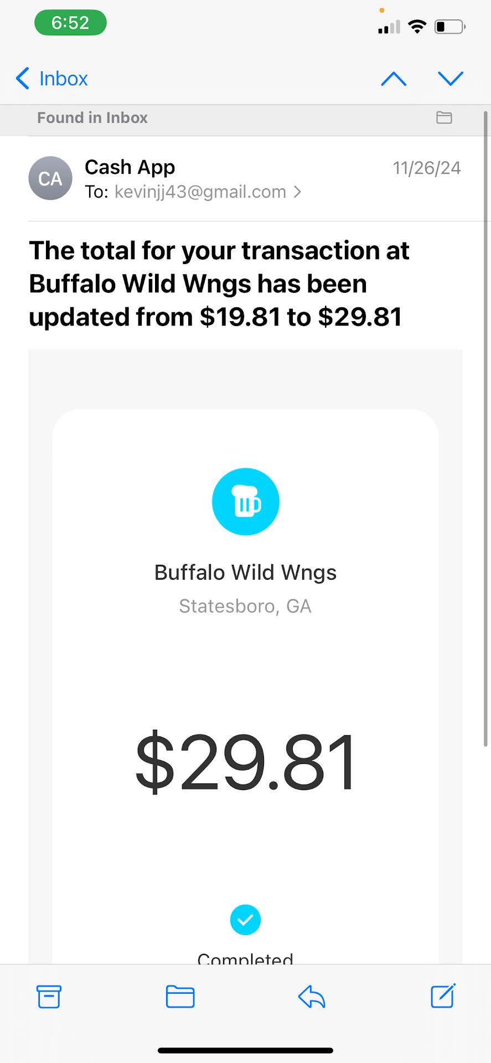Go to previous message with up chevron
Screen dimensions: 491x1063
394,79
